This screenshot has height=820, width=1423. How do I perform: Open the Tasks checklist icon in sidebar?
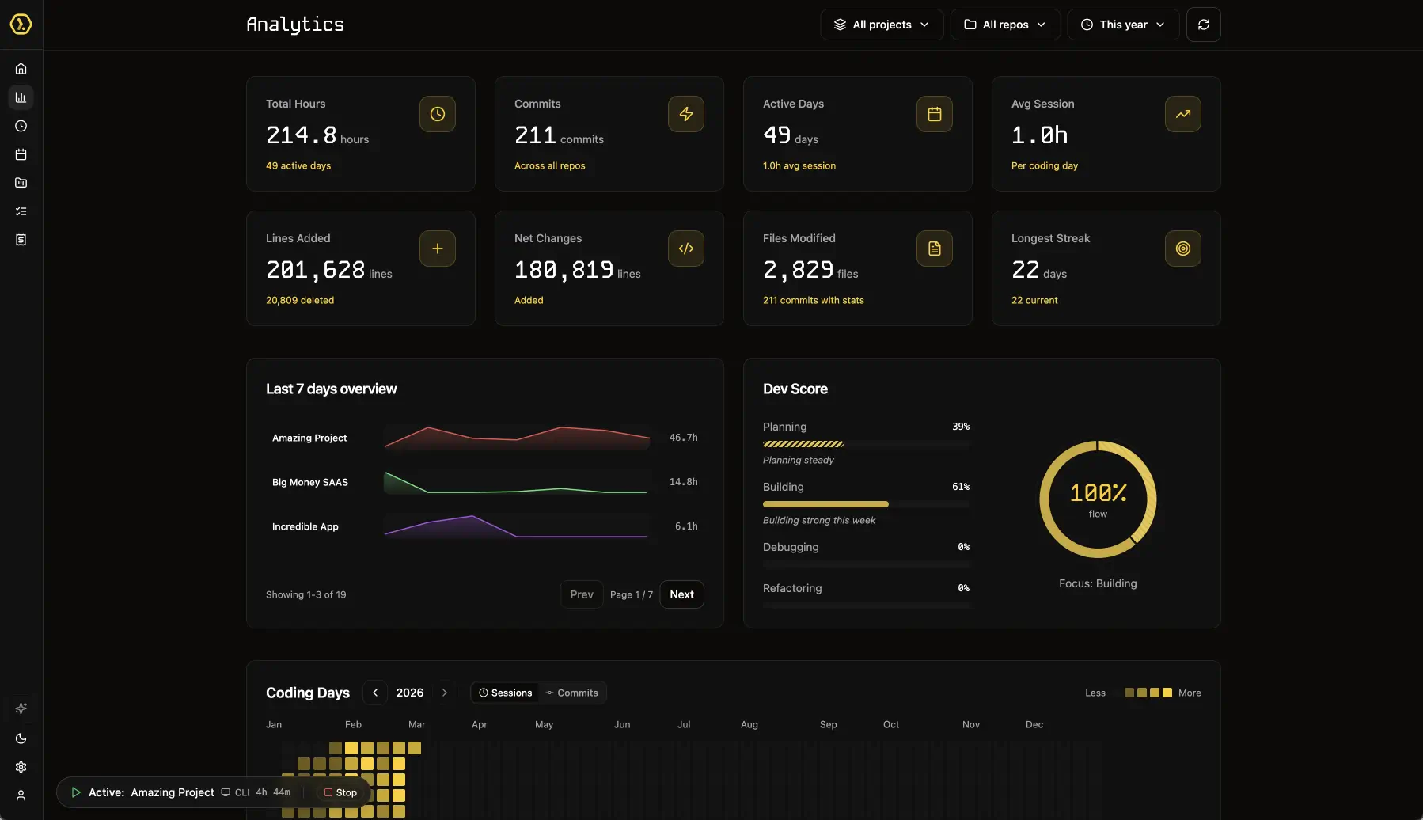(21, 211)
